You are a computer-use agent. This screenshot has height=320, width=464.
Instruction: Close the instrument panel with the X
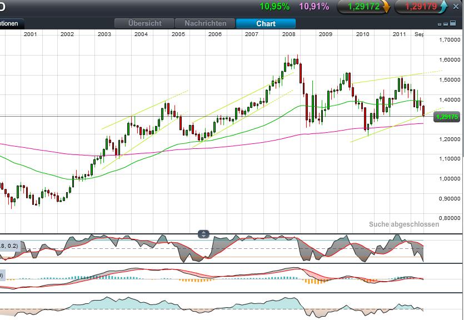click(x=457, y=7)
